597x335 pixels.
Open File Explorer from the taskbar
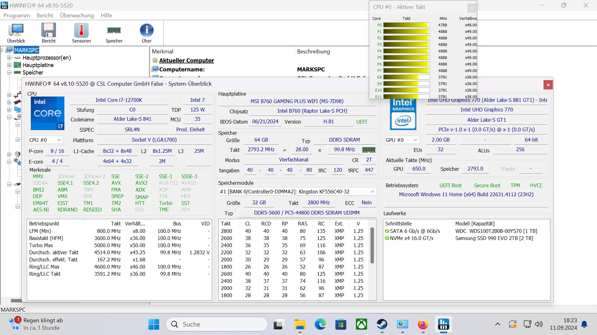pyautogui.click(x=300, y=324)
